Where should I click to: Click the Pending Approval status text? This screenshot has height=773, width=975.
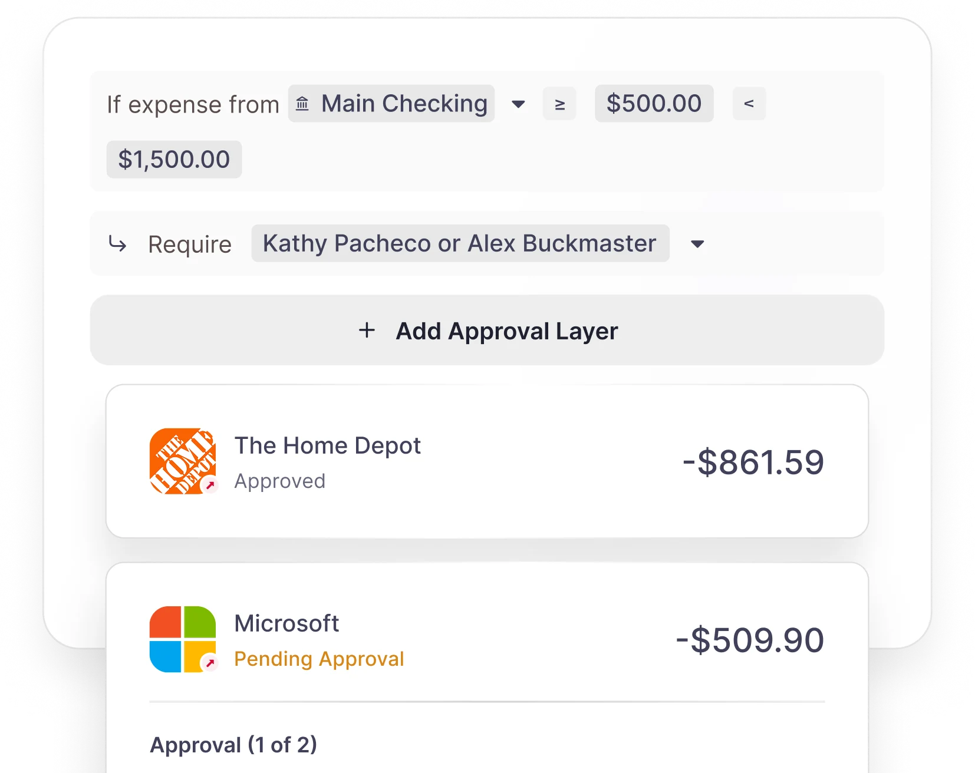click(x=319, y=659)
